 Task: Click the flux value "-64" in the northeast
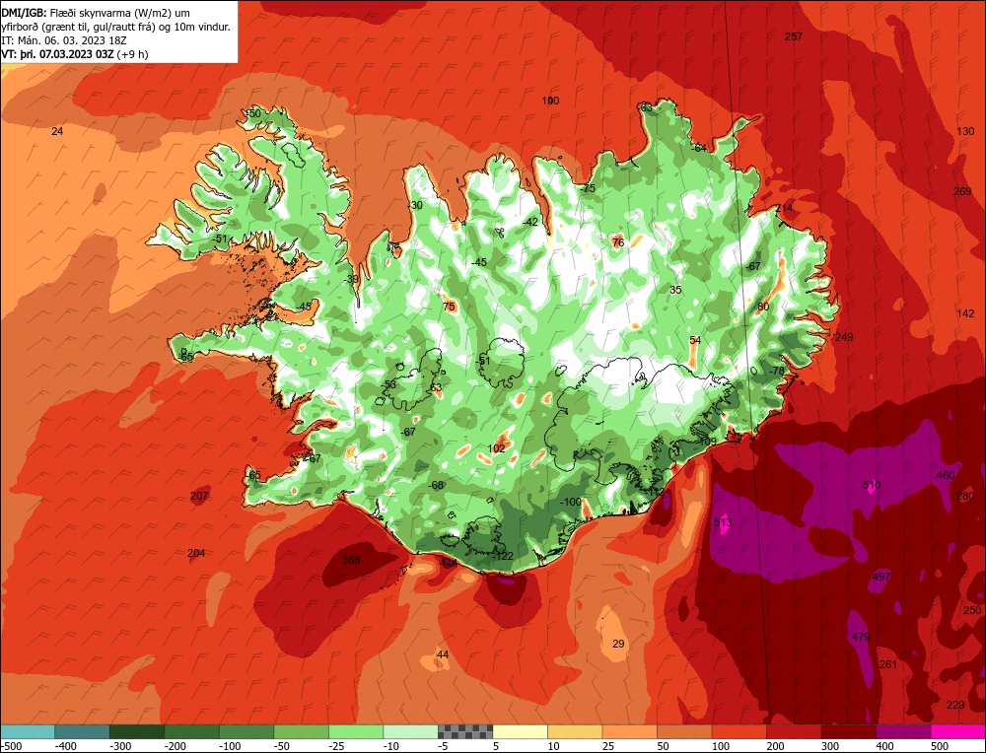[698, 148]
